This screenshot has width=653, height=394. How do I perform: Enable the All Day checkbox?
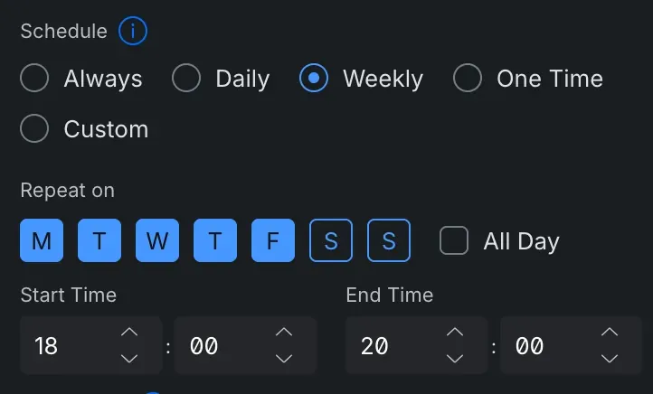point(454,241)
